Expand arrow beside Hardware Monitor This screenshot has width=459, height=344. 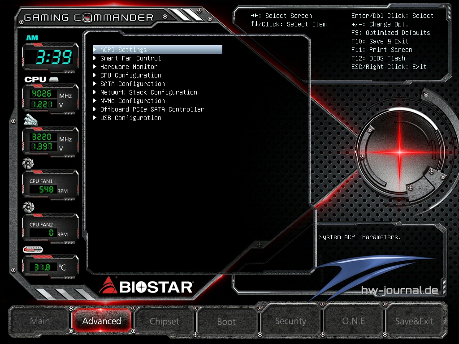tap(95, 67)
